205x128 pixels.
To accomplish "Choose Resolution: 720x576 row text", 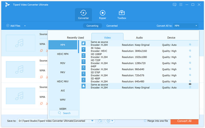I will pyautogui.click(x=133, y=75).
